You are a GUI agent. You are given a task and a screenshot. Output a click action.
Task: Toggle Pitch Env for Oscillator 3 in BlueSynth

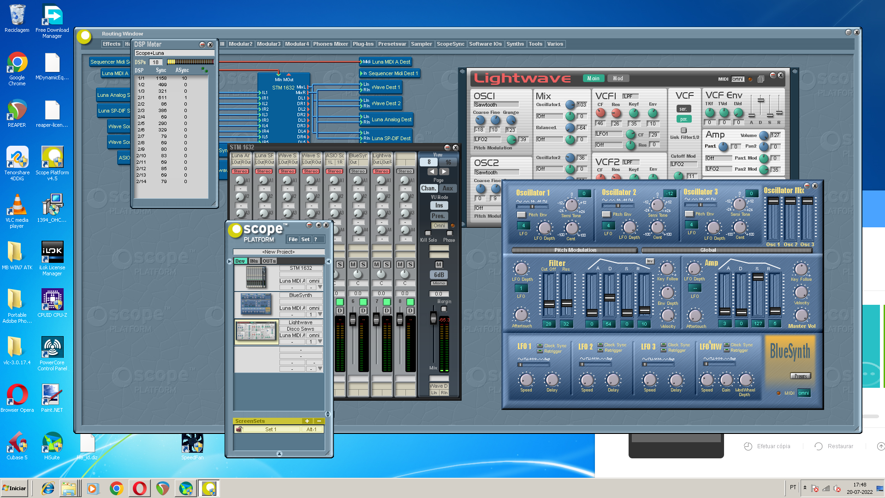pos(689,214)
